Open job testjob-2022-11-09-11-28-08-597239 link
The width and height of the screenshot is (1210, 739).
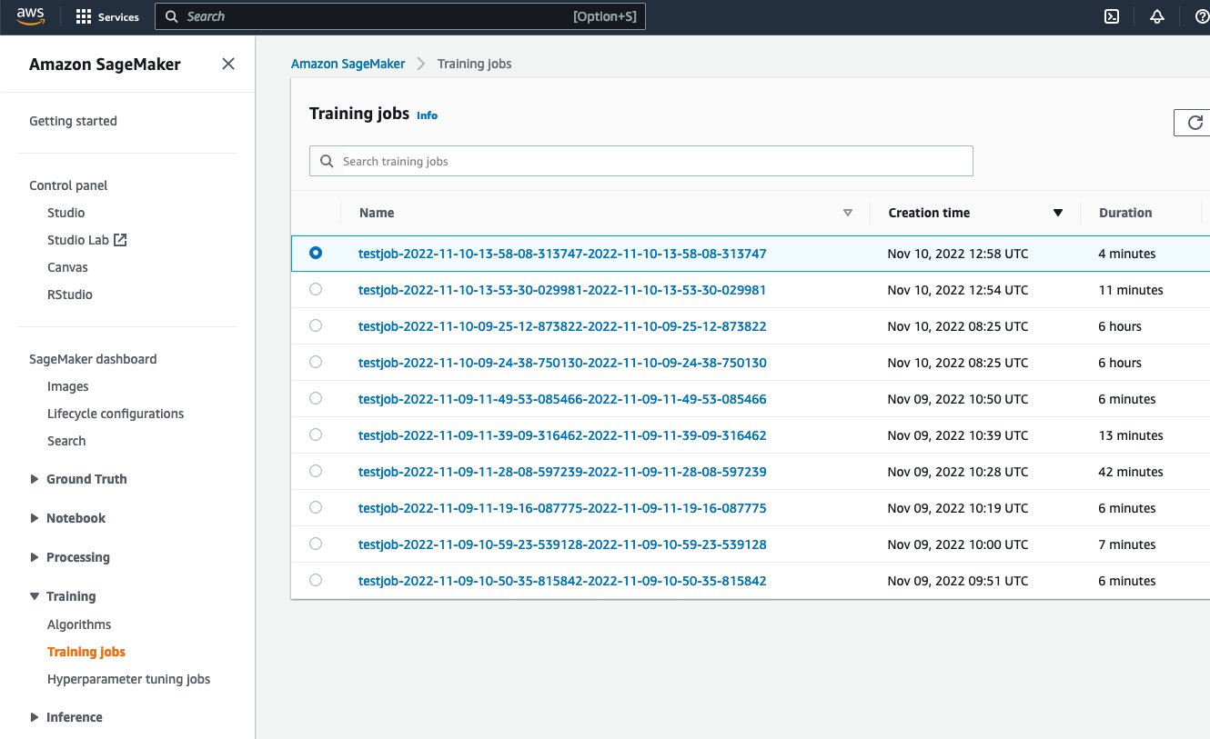562,472
